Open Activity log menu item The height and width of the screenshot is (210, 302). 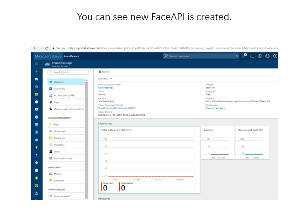pyautogui.click(x=60, y=89)
